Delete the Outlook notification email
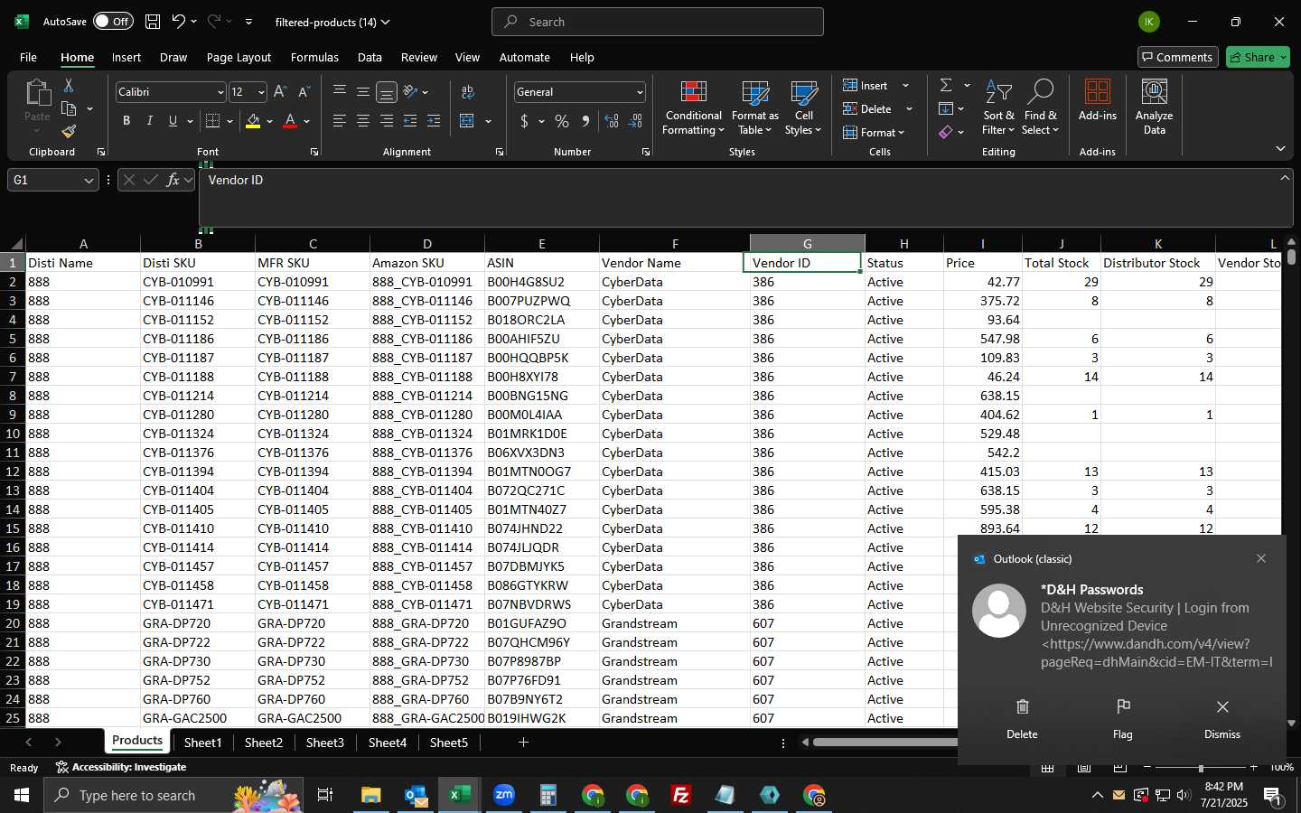This screenshot has height=813, width=1301. [1022, 718]
